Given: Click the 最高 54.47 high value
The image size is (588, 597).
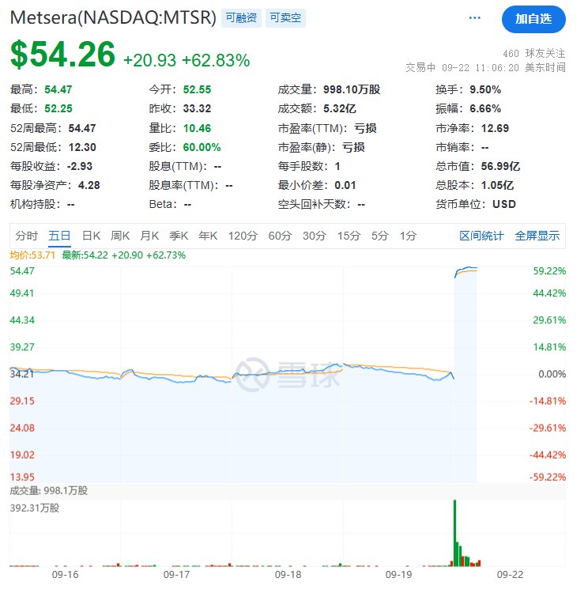Looking at the screenshot, I should click(x=58, y=89).
